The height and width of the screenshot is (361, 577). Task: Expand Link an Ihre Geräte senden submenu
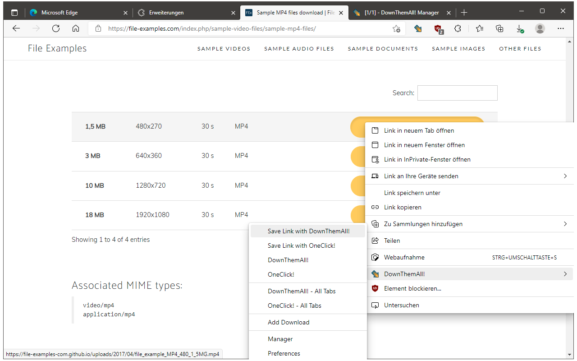[470, 176]
